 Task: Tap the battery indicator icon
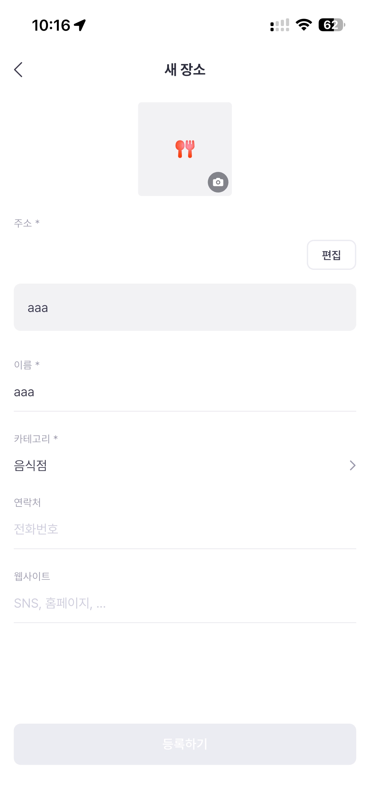[332, 25]
